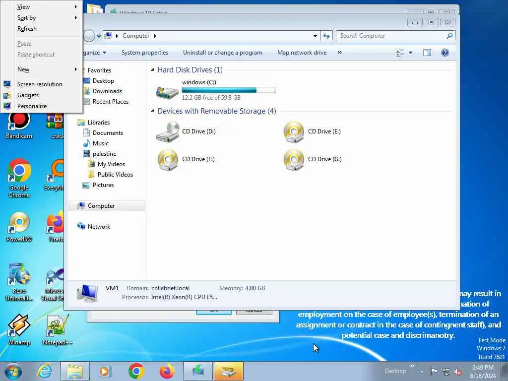
Task: Open Windows Media Player from taskbar
Action: 105,371
